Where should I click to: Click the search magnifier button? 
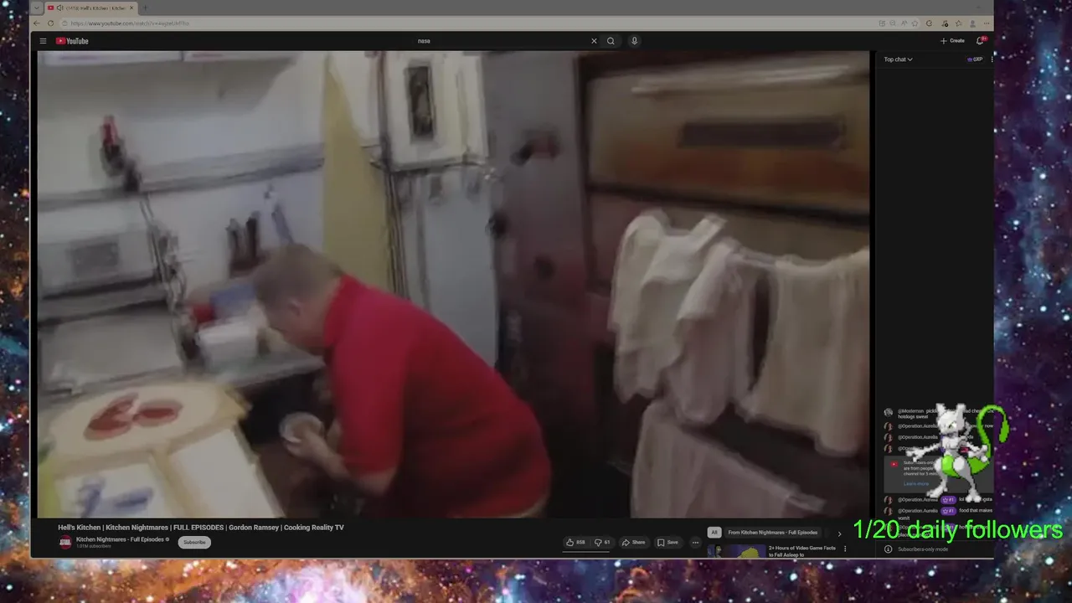click(x=611, y=41)
